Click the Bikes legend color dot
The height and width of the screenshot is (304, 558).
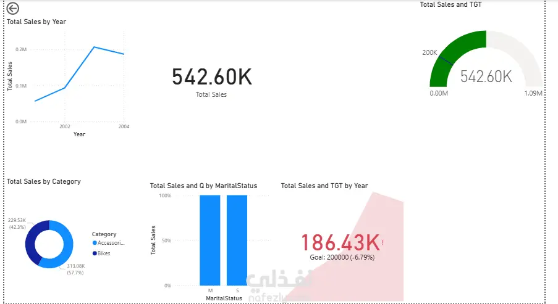pyautogui.click(x=95, y=253)
